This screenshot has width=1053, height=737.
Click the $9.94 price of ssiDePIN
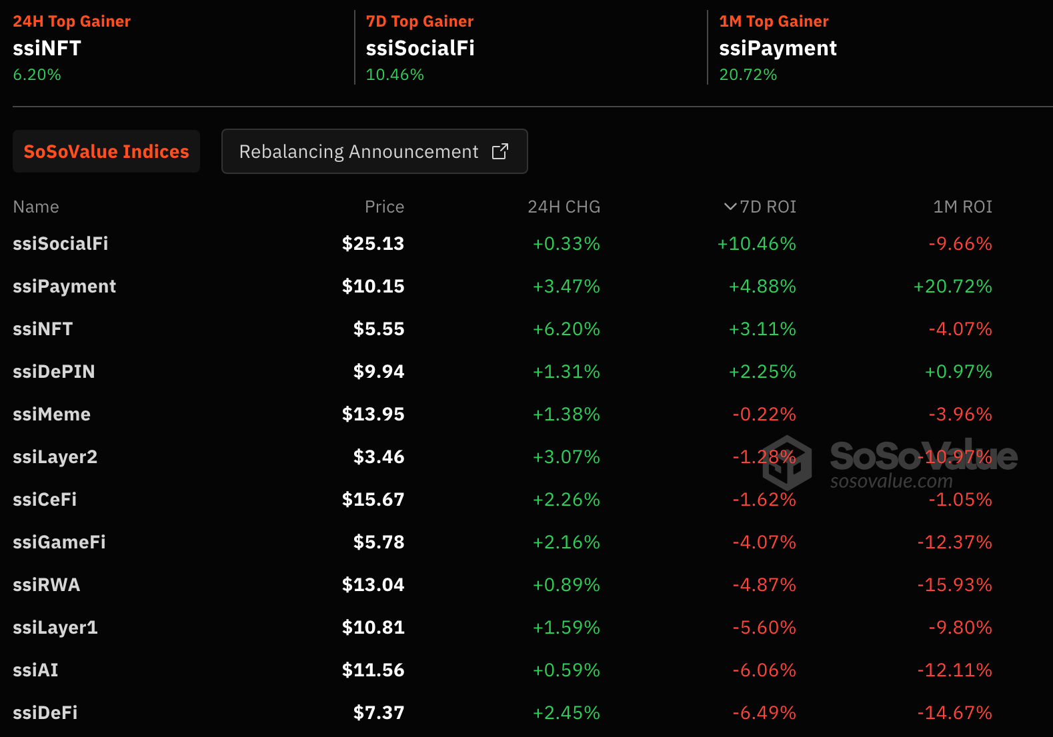[x=379, y=371]
